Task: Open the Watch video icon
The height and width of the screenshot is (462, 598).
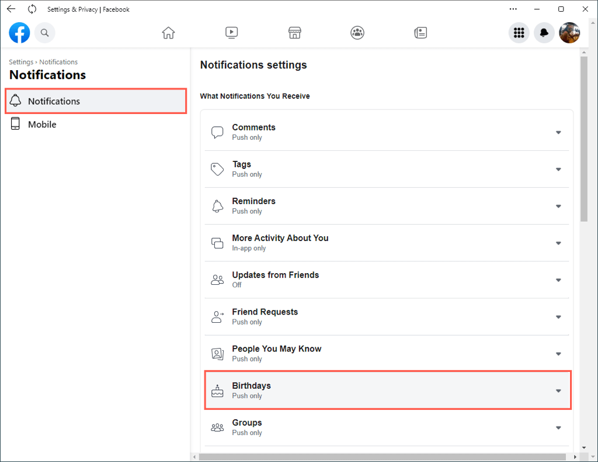Action: point(231,33)
